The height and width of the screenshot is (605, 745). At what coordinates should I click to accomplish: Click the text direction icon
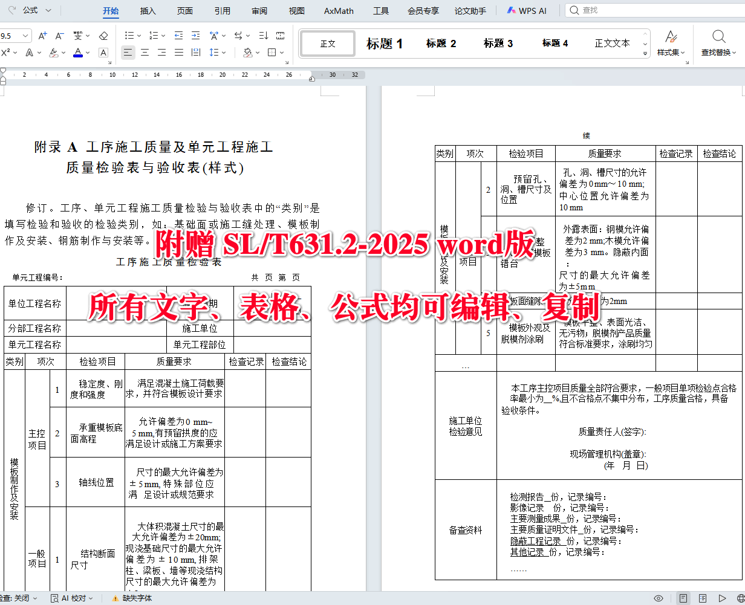[x=238, y=36]
